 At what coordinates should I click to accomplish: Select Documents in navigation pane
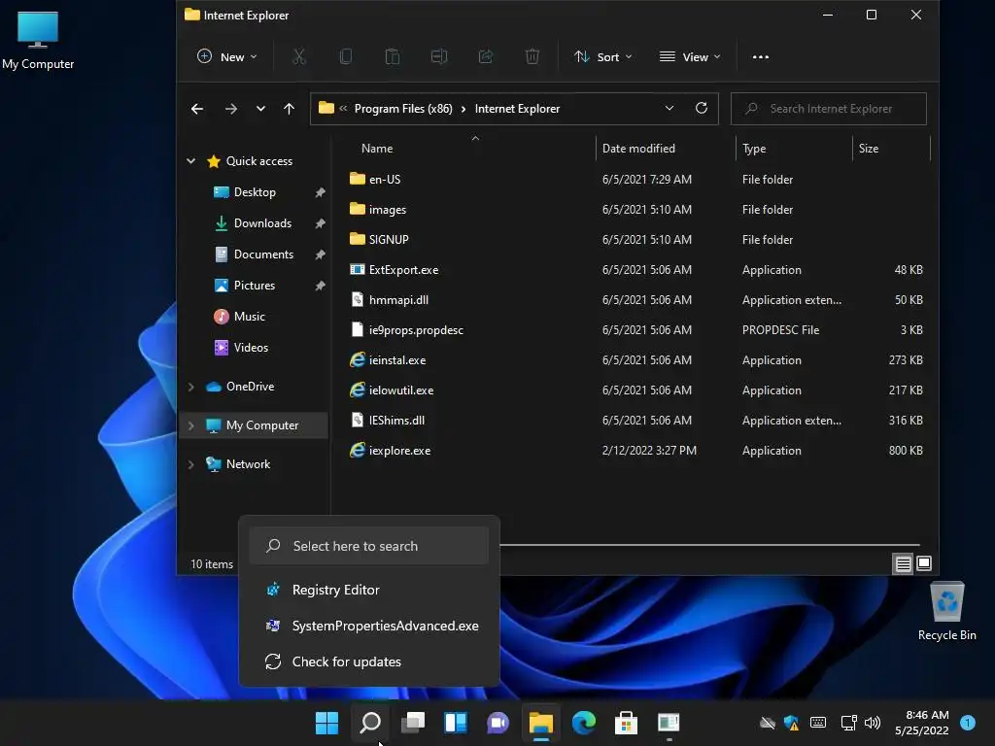pos(263,254)
